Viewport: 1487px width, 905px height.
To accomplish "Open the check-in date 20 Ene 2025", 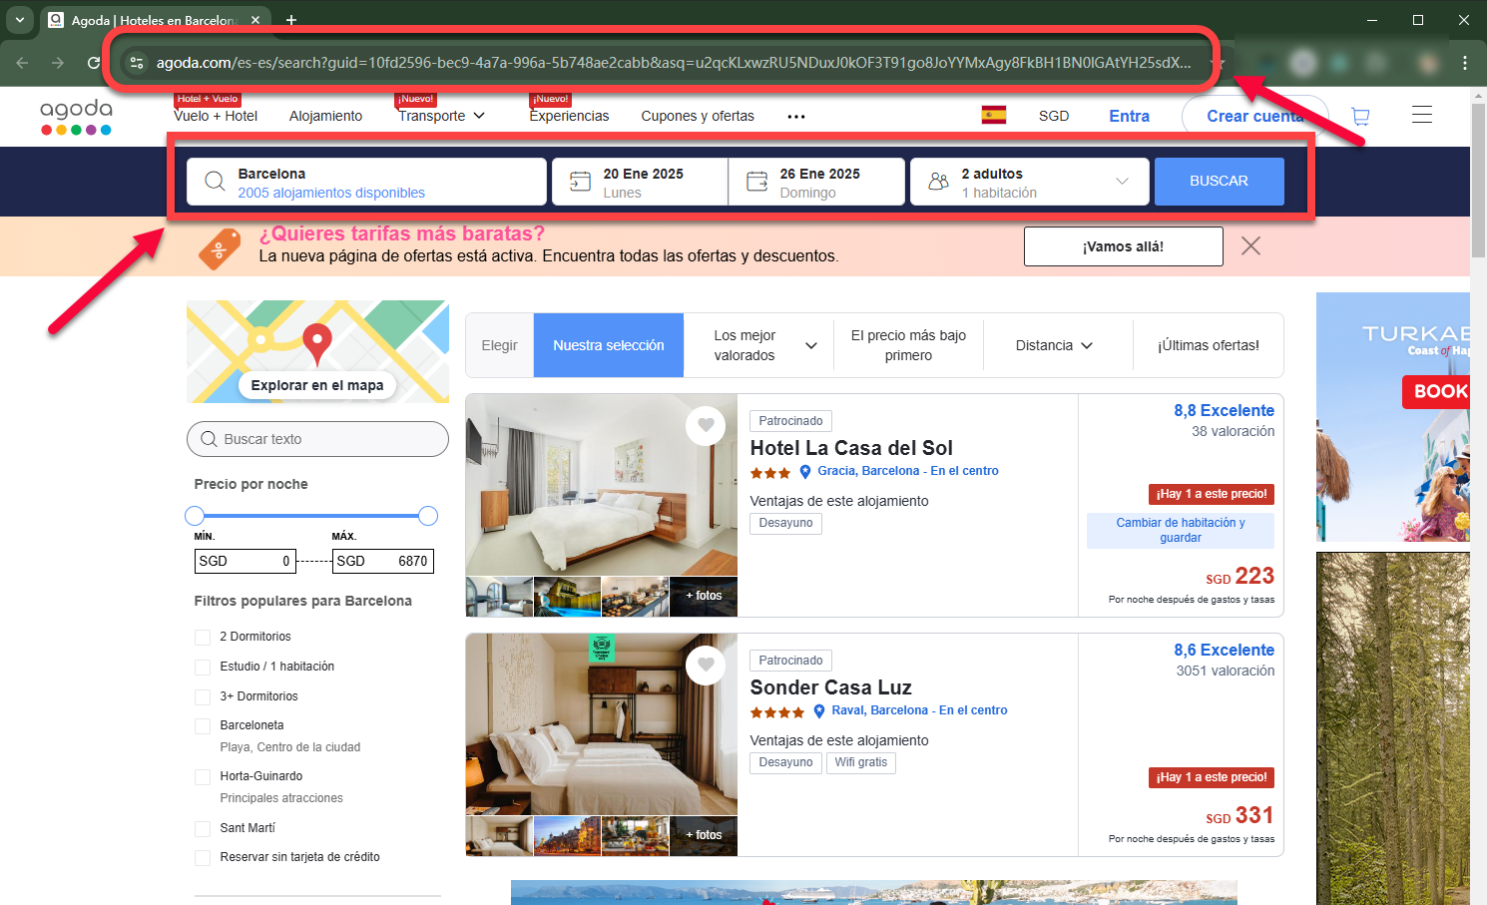I will point(640,182).
